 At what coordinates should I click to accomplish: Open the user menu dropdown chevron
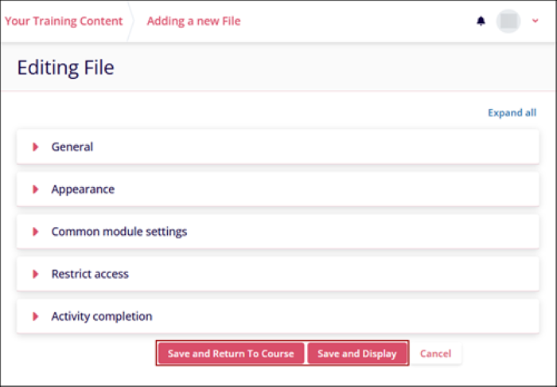(x=535, y=21)
